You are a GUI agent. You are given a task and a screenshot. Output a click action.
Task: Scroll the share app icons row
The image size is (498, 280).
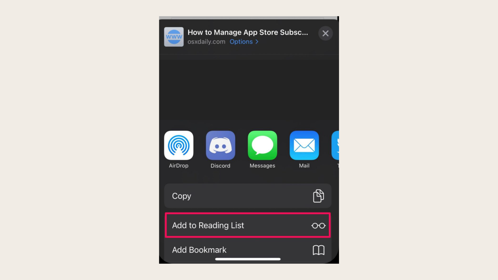[x=249, y=150]
